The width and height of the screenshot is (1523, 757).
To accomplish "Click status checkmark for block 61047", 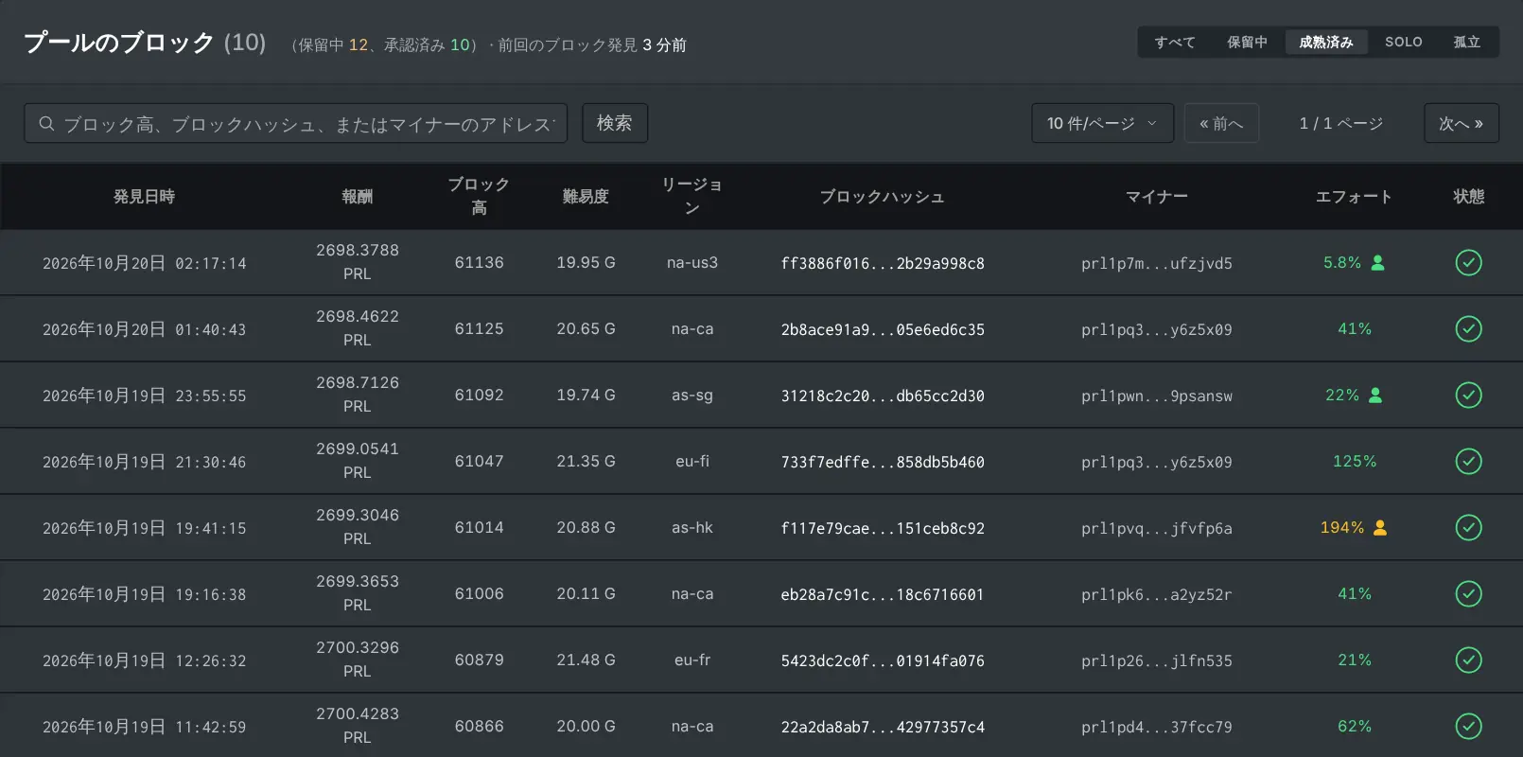I will [1468, 461].
